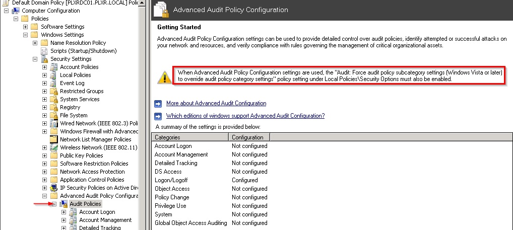This screenshot has width=513, height=230.
Task: Expand the Event Log node
Action: pos(44,84)
